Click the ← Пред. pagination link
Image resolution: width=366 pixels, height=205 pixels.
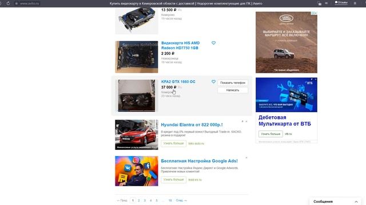pos(122,200)
